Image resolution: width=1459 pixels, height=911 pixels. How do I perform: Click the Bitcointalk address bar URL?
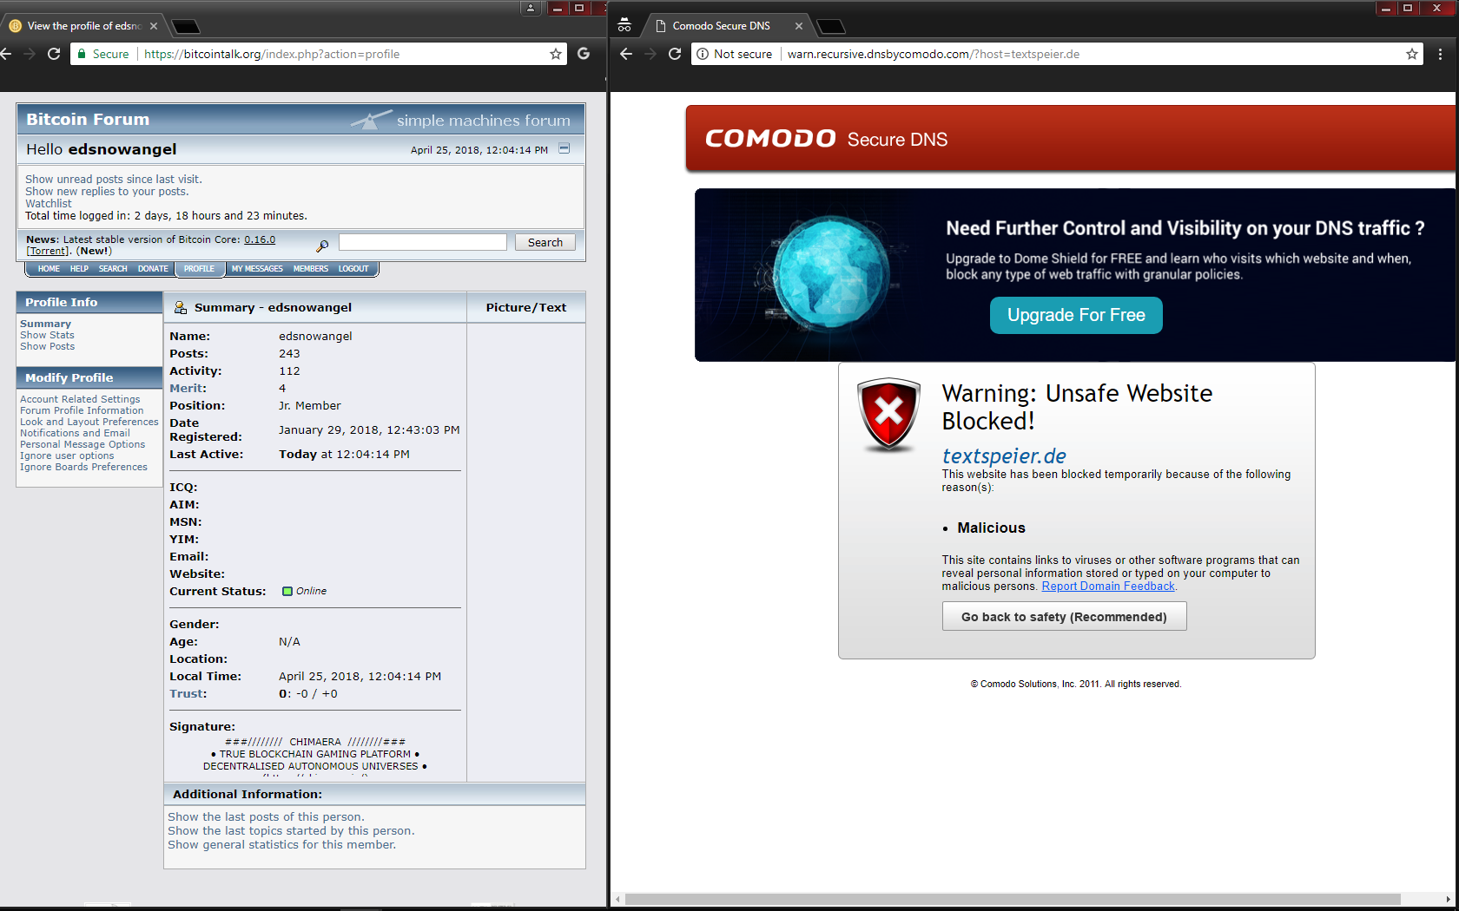(272, 54)
